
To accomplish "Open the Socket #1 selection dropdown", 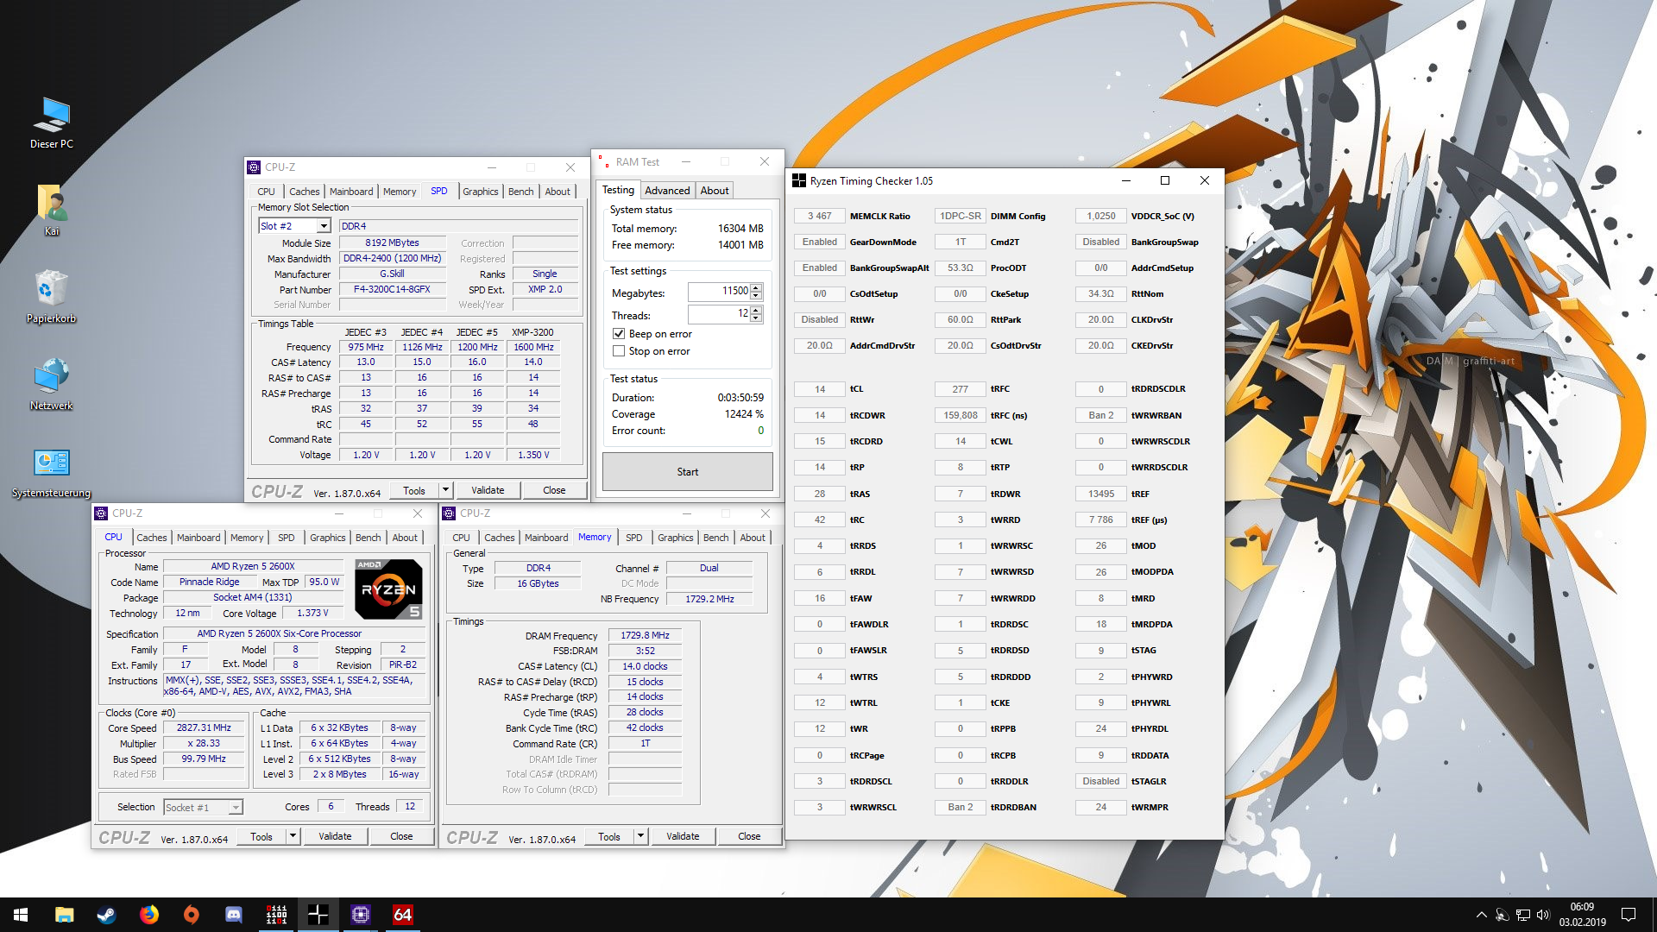I will [x=235, y=808].
